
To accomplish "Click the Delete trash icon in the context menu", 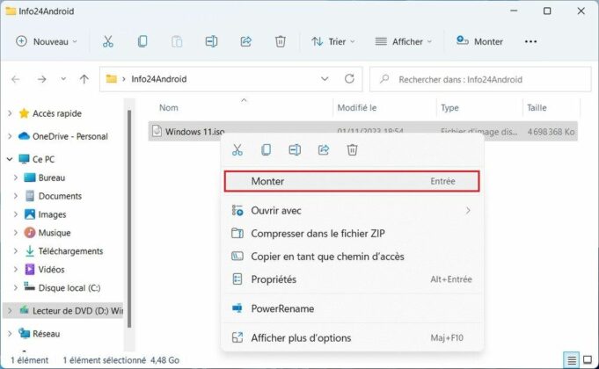I will coord(352,150).
